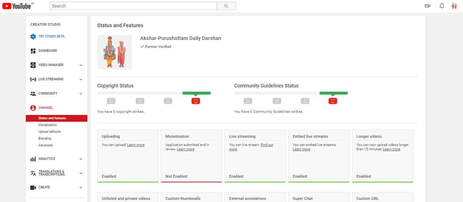The width and height of the screenshot is (463, 202).
Task: Click the Enabled status in Live streaming card
Action: (236, 176)
